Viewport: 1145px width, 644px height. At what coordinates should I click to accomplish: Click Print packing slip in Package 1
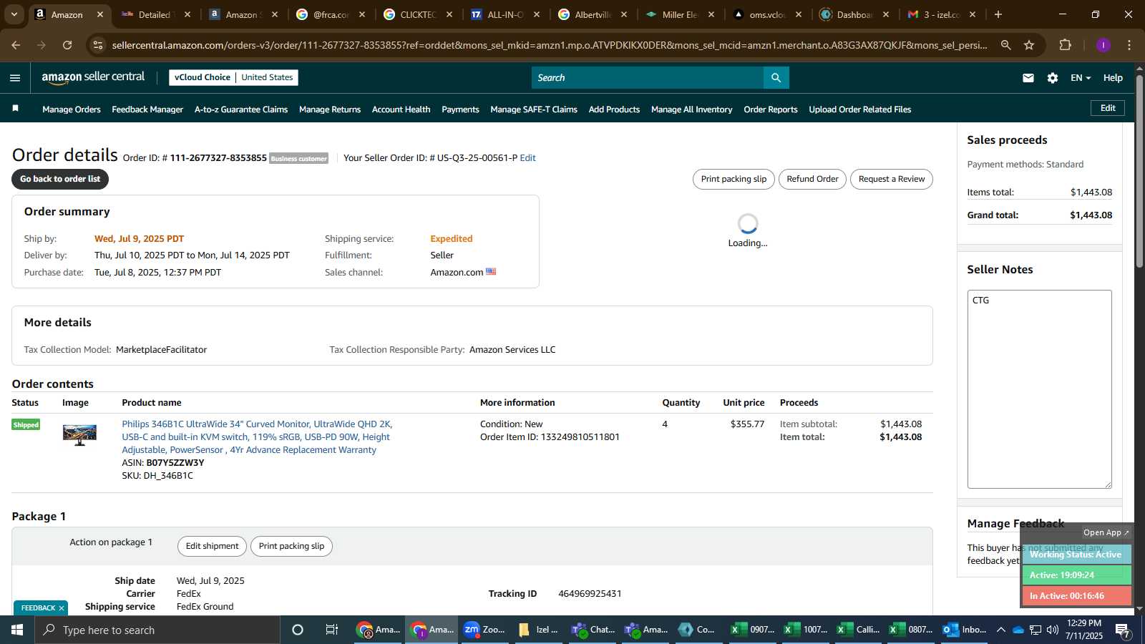coord(291,546)
